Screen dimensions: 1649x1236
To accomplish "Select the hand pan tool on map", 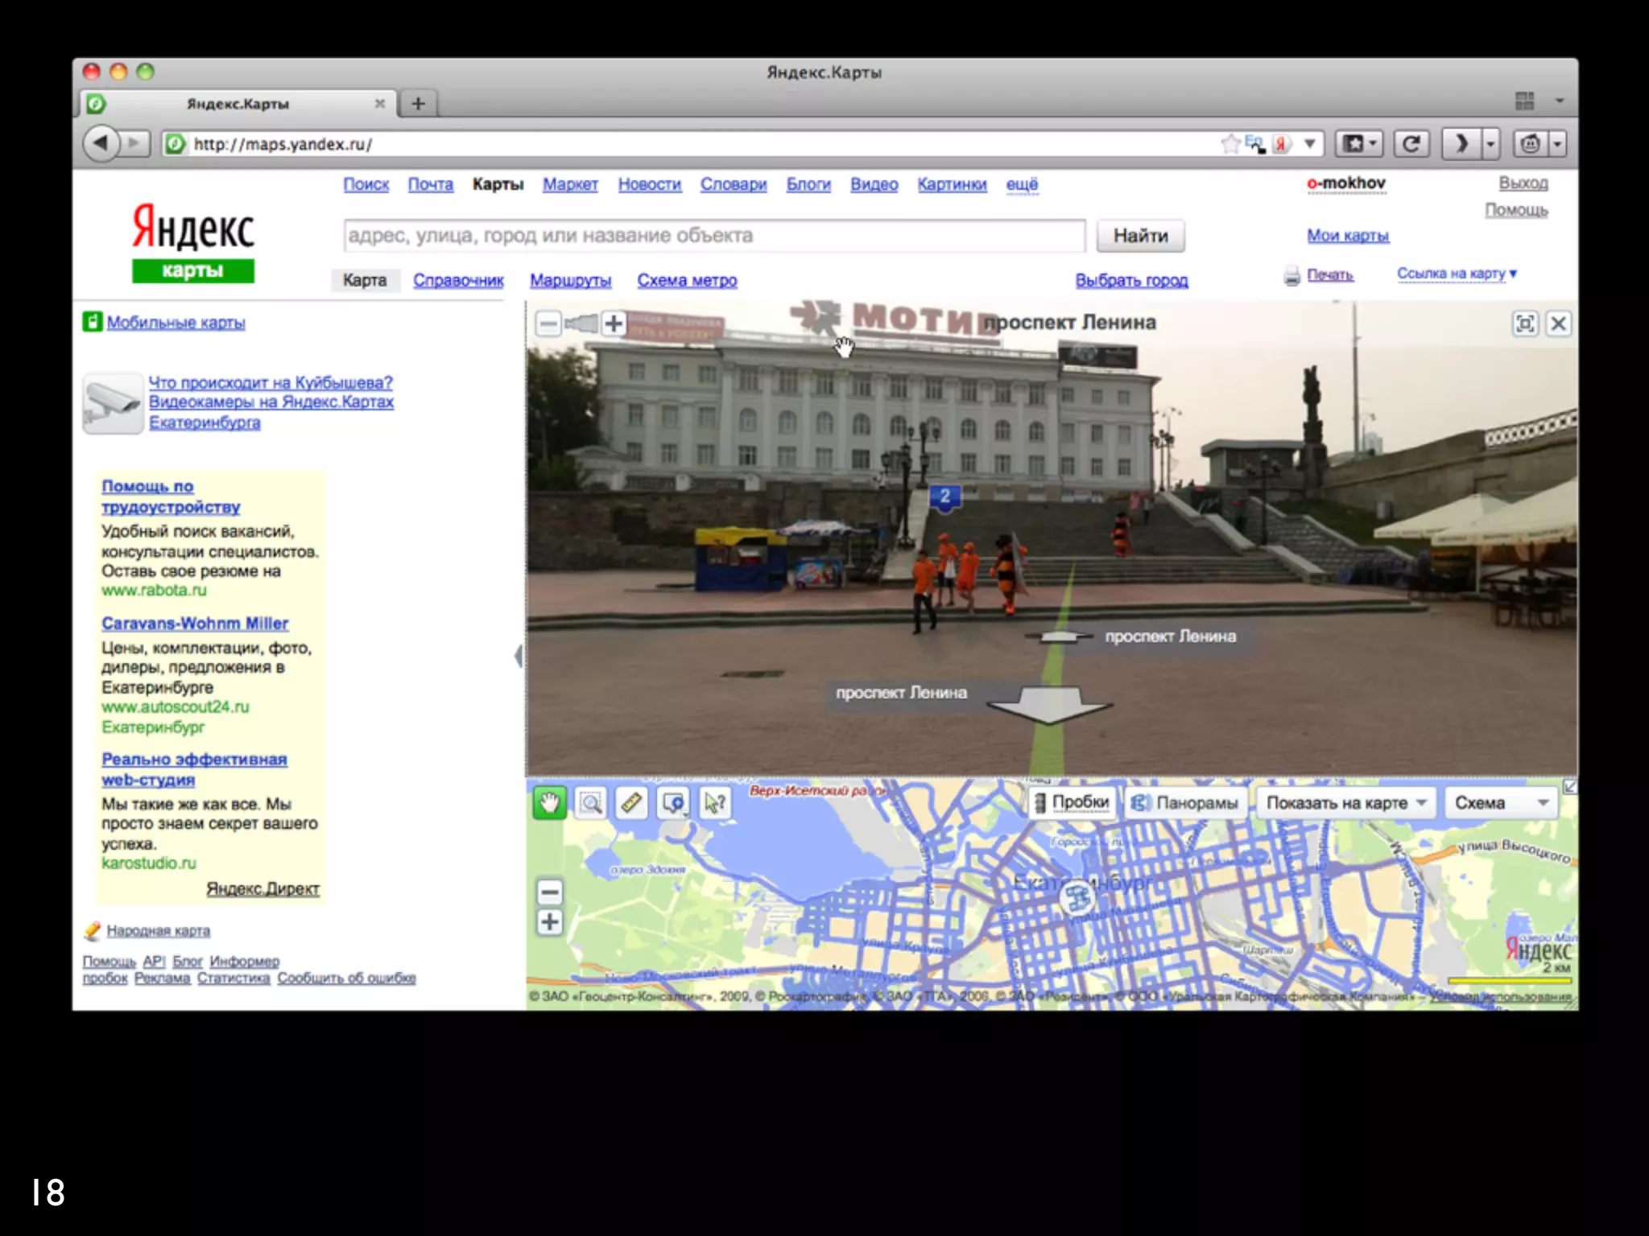I will tap(550, 802).
